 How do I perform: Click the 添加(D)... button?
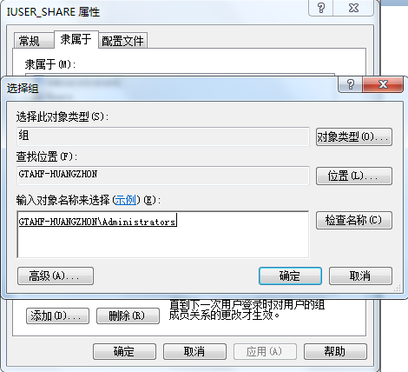pos(57,316)
